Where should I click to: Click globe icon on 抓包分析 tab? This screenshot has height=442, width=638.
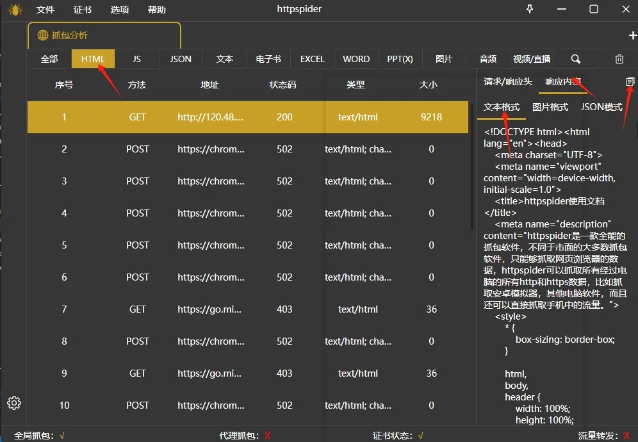[43, 35]
